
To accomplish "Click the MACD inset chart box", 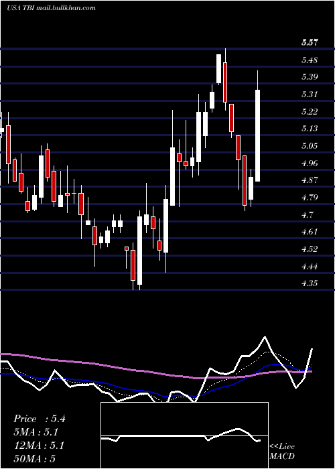I will [x=184, y=435].
